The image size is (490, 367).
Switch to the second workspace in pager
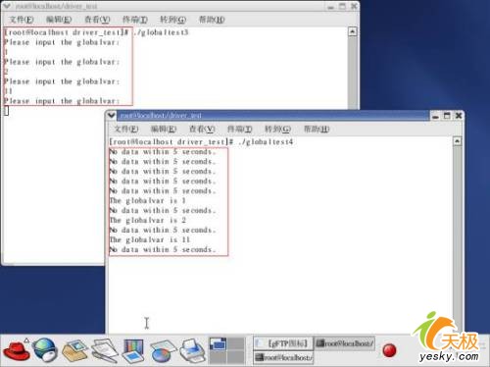tap(236, 343)
